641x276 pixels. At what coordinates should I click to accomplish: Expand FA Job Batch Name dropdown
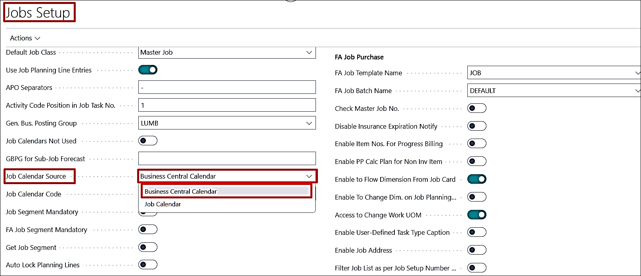pos(637,91)
